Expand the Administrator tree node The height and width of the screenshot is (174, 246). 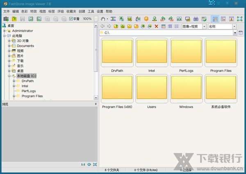coord(4,31)
